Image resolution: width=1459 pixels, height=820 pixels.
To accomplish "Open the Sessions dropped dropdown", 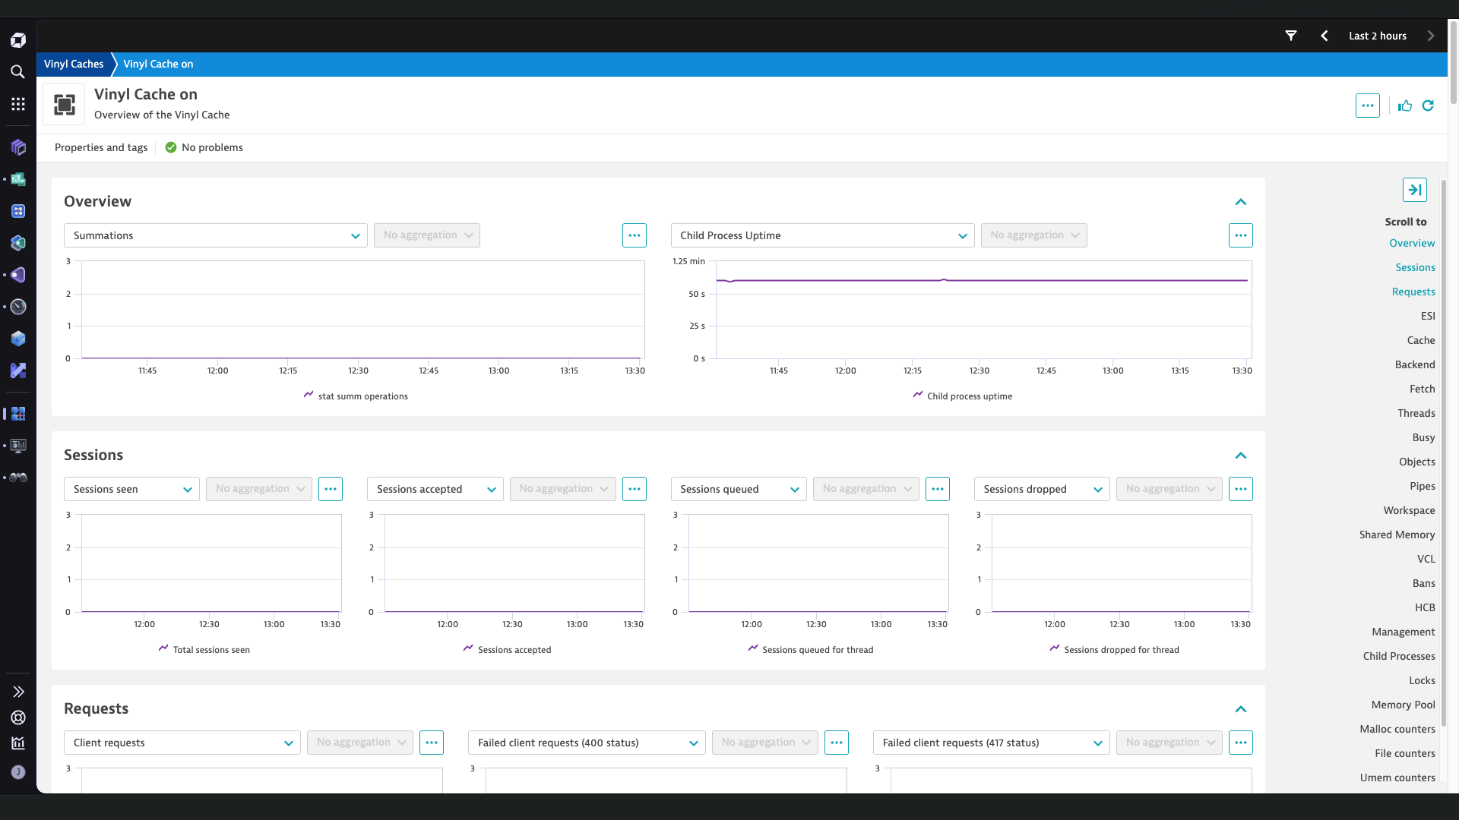I will (x=1042, y=489).
